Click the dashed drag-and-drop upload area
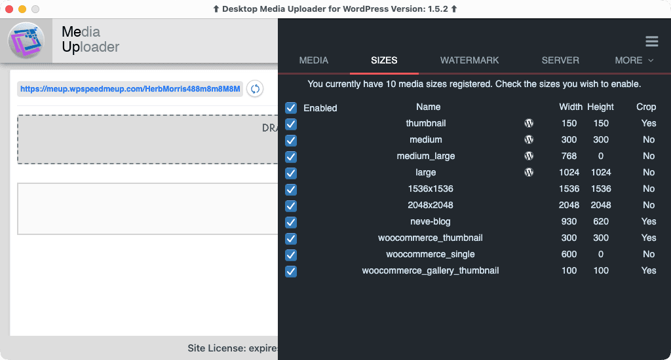 (x=147, y=139)
